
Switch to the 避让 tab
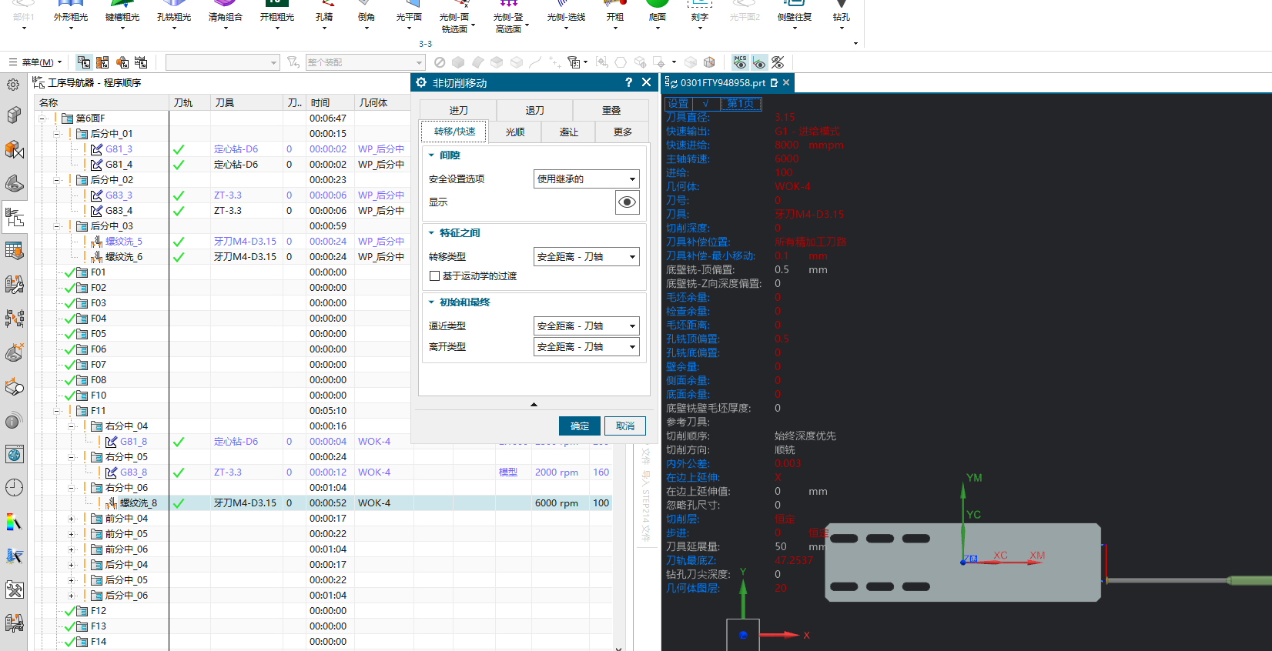click(569, 132)
